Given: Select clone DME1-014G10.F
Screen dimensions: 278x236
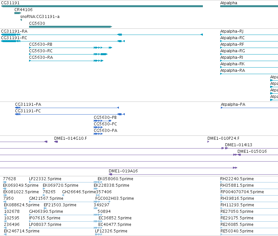Looking at the screenshot, I should tap(71, 138).
